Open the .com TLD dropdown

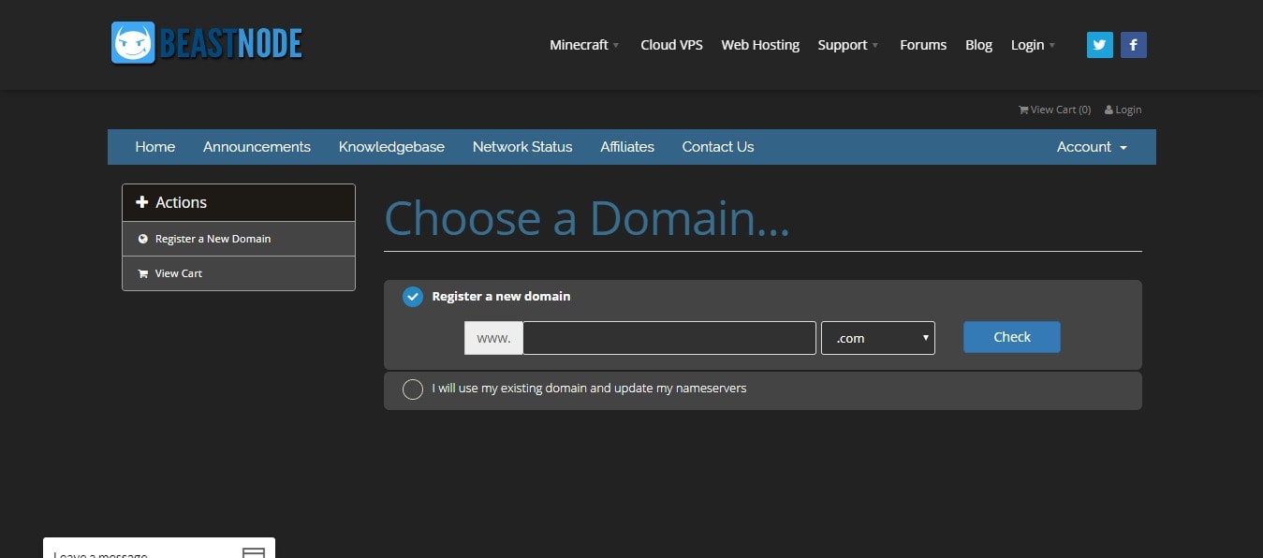tap(878, 338)
